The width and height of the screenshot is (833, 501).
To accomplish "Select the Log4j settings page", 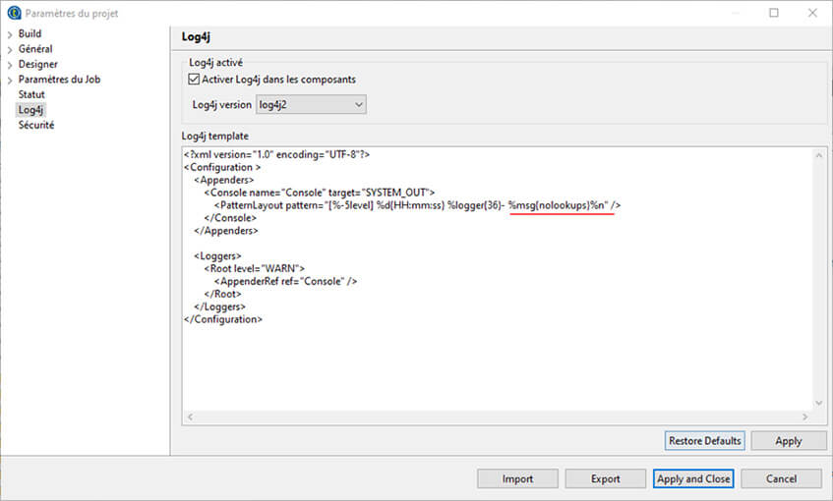I will point(30,110).
